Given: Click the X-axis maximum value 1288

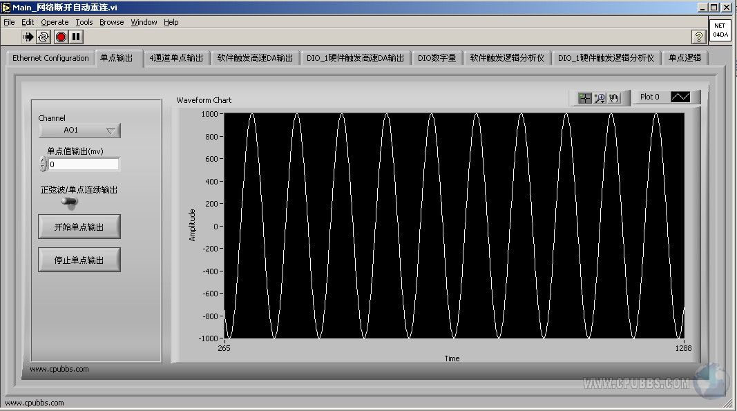Looking at the screenshot, I should click(x=683, y=348).
